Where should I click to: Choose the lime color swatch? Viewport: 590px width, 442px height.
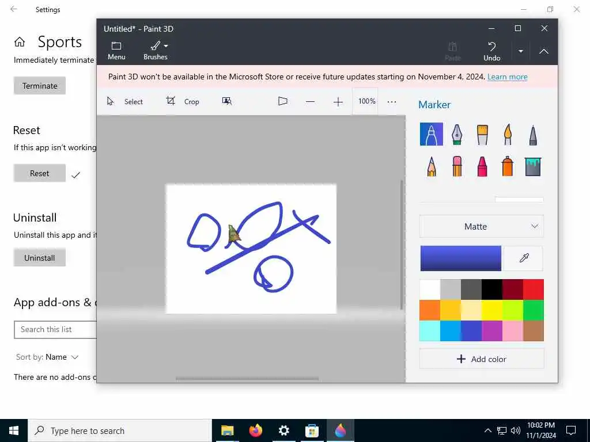(512, 310)
